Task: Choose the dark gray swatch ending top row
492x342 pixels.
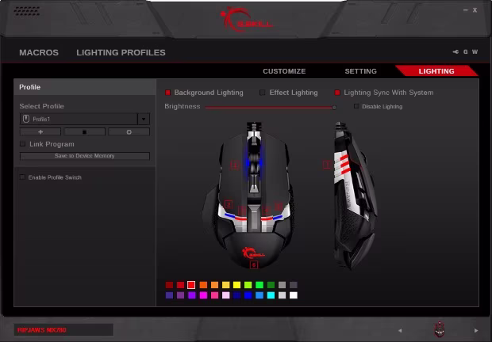Action: point(294,285)
